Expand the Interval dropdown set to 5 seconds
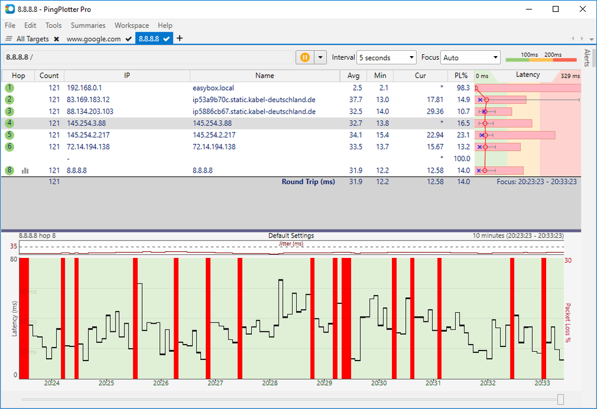This screenshot has height=409, width=597. coord(386,58)
